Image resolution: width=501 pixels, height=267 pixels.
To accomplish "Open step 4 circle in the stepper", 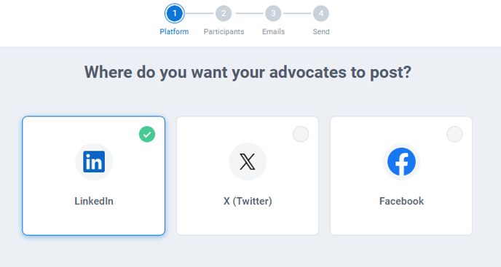I will coord(321,13).
